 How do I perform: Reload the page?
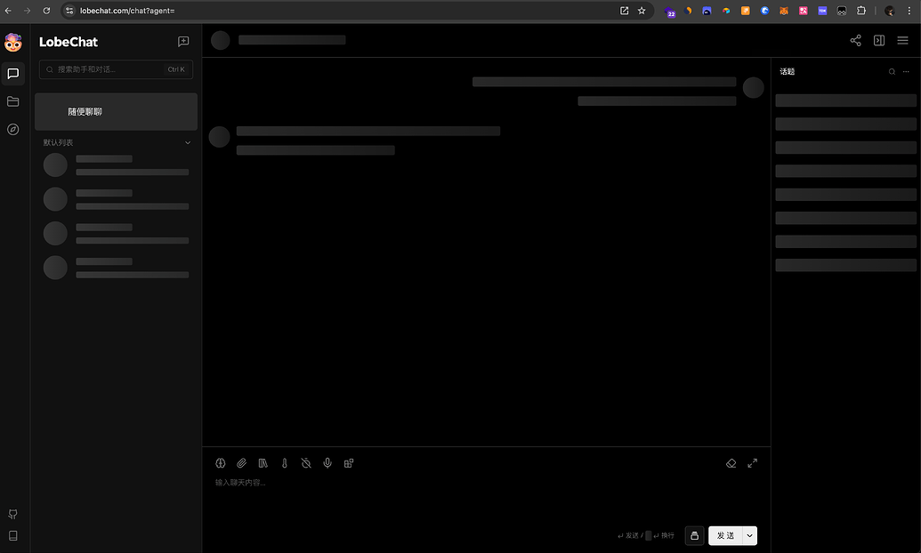[46, 11]
